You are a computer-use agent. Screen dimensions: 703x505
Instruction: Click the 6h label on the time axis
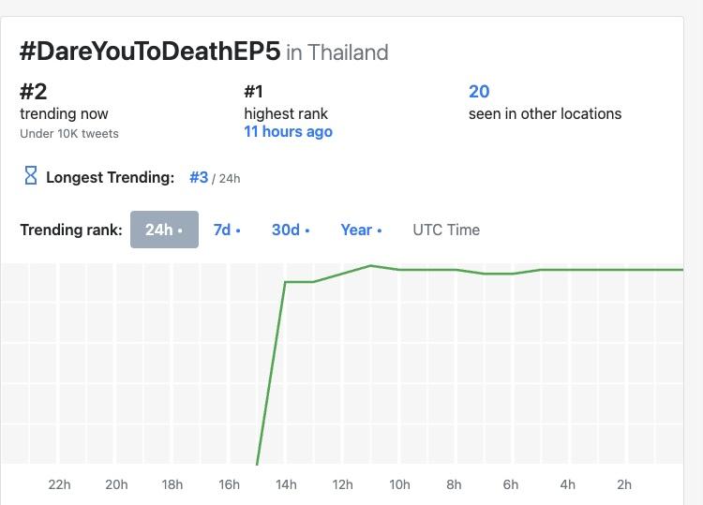point(511,484)
